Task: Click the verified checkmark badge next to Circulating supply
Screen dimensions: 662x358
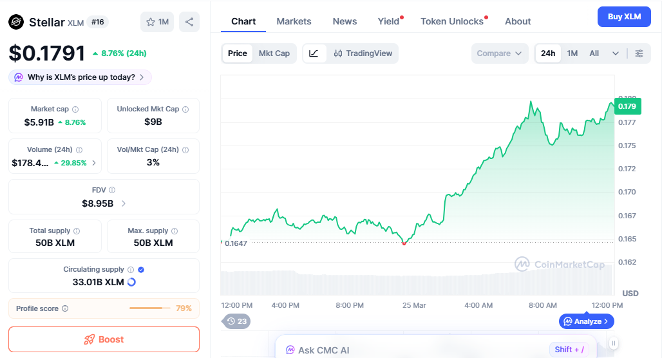Action: pos(141,270)
